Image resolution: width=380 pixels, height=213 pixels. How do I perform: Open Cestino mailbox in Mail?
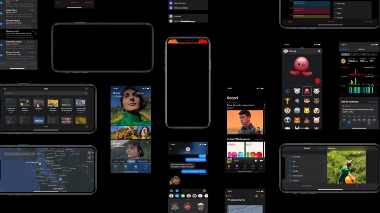point(307,180)
